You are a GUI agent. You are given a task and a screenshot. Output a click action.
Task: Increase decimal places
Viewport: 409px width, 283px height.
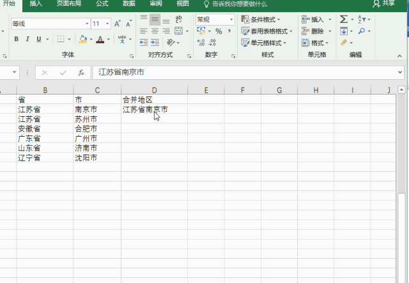(201, 43)
